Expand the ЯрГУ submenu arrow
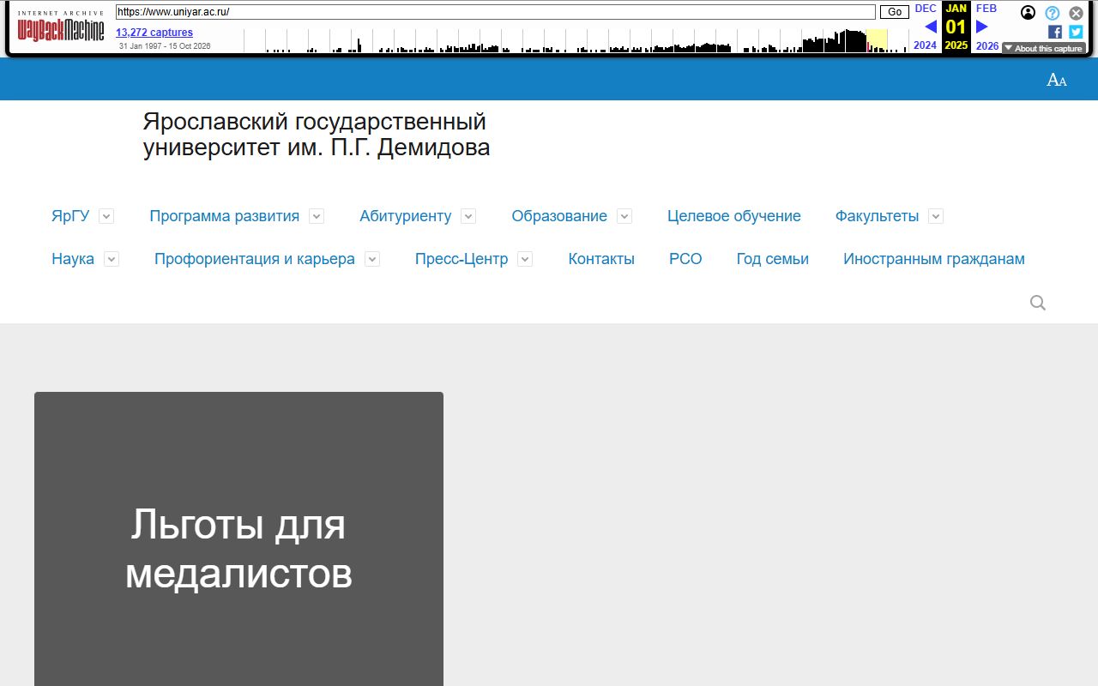1098x686 pixels. (x=106, y=216)
